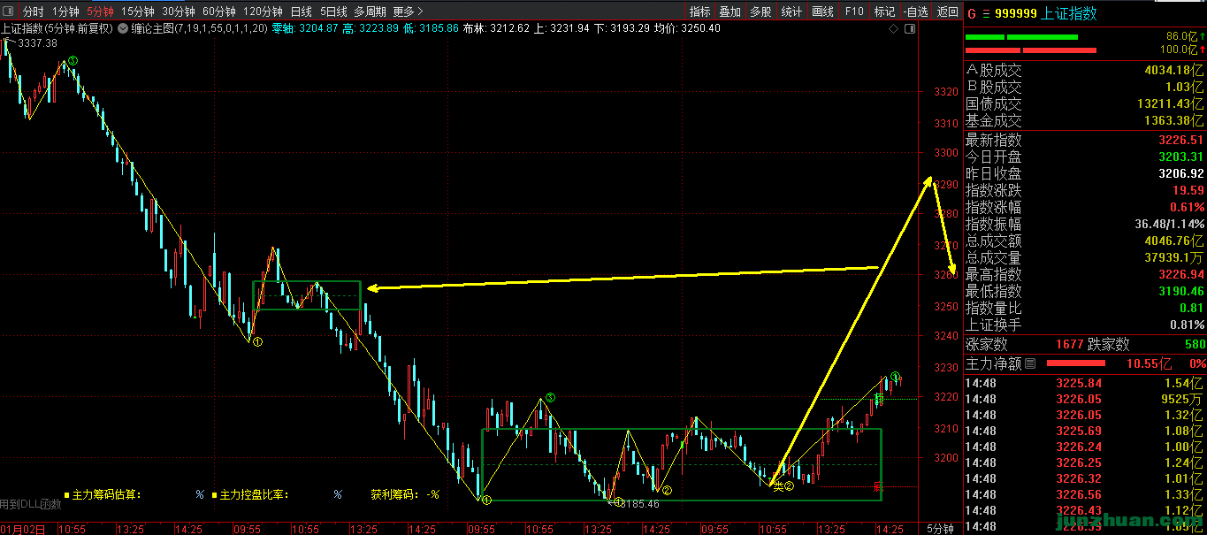Click the 总成交量 value 37939.1万
The width and height of the screenshot is (1207, 535).
coord(1174,257)
